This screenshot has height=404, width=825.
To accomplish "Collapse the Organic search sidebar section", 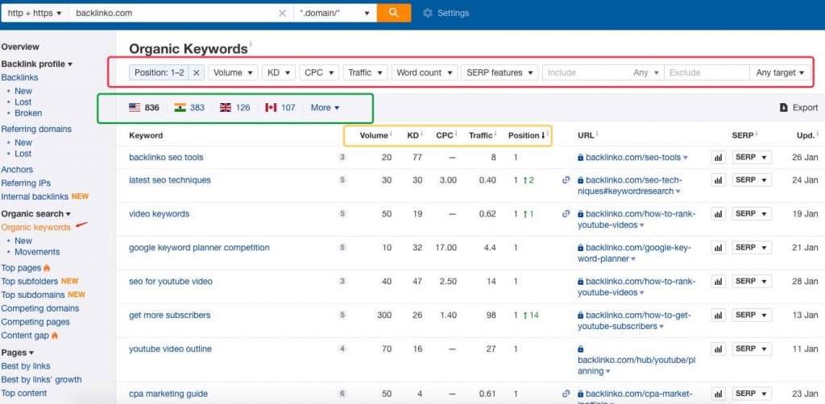I will click(x=35, y=214).
